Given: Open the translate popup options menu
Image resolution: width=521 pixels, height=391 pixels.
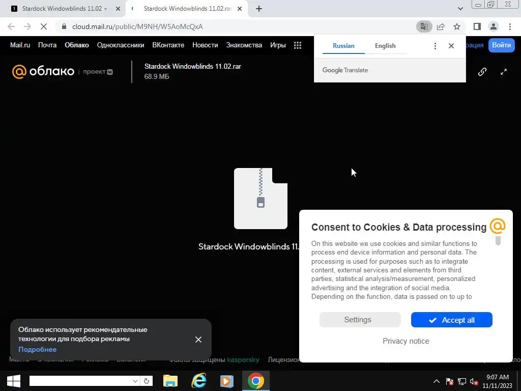Looking at the screenshot, I should click(x=435, y=46).
